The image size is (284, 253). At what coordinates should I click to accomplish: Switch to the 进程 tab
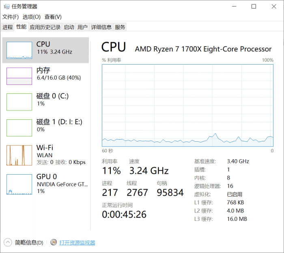8,27
